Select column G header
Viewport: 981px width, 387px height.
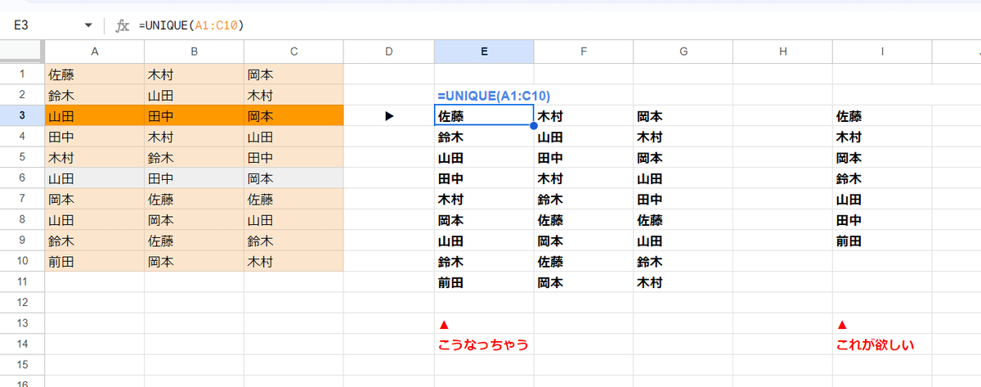coord(683,52)
